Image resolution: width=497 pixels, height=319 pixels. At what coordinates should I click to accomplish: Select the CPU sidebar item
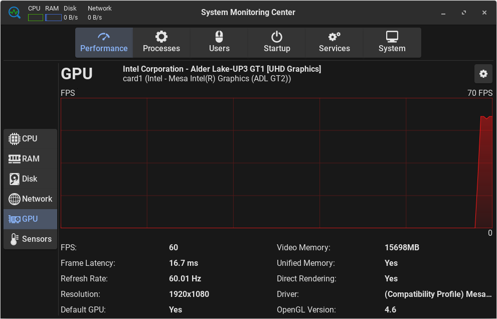(x=30, y=139)
